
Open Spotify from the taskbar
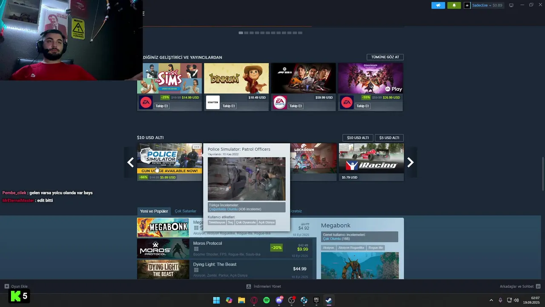click(267, 300)
